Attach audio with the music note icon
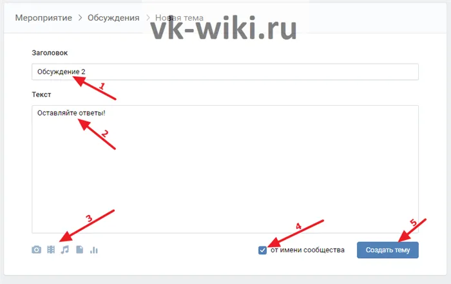Image resolution: width=451 pixels, height=284 pixels. point(65,250)
